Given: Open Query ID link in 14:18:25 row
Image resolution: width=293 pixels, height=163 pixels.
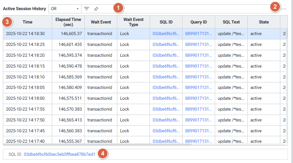Looking at the screenshot, I should [x=198, y=44].
